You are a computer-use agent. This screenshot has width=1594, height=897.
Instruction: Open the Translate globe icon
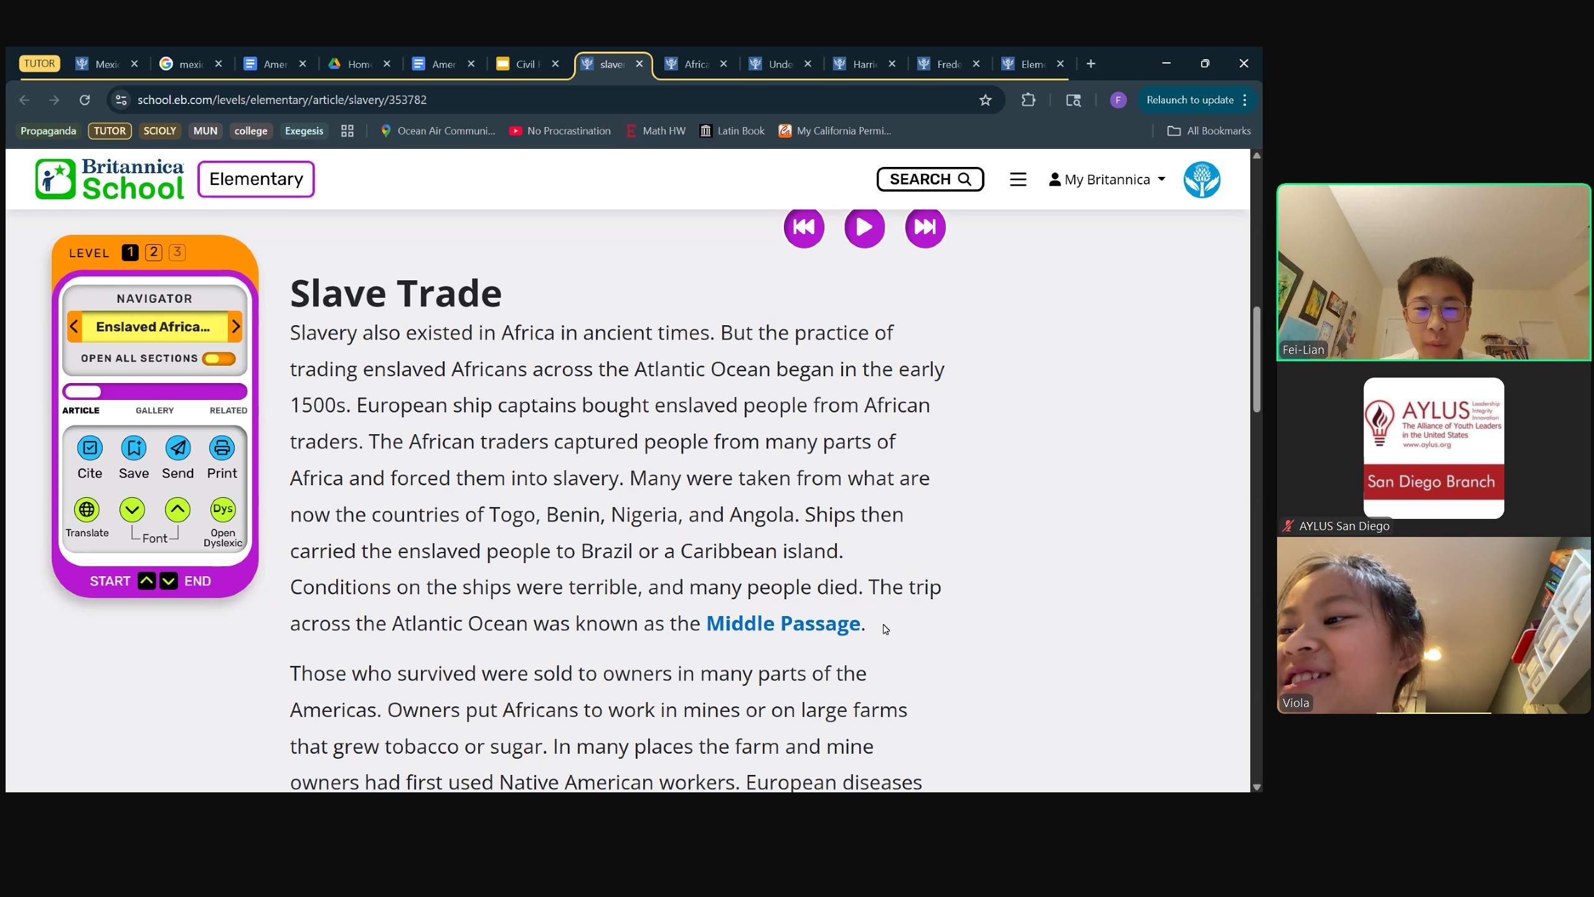pos(87,510)
